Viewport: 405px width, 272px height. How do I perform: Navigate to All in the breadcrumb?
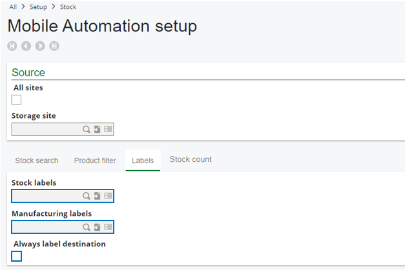coord(13,7)
